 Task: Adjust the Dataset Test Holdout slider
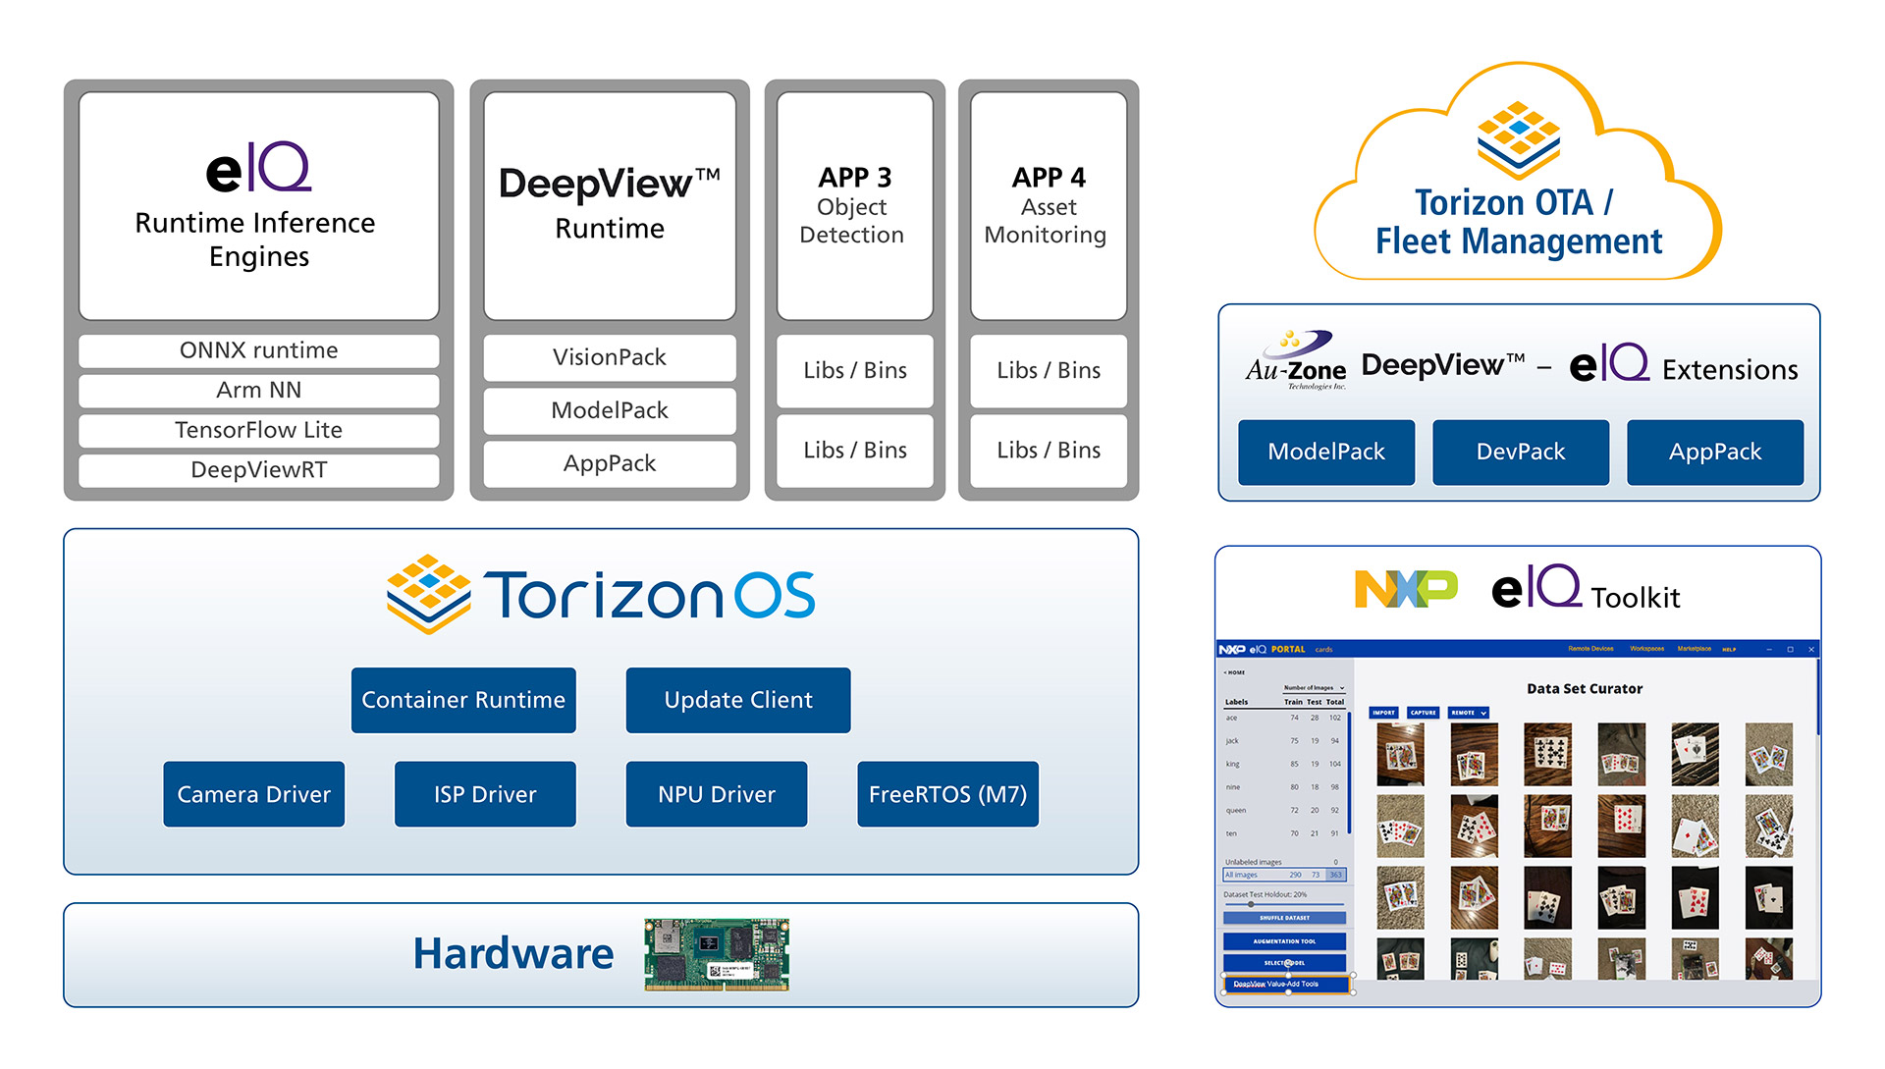tap(1251, 904)
